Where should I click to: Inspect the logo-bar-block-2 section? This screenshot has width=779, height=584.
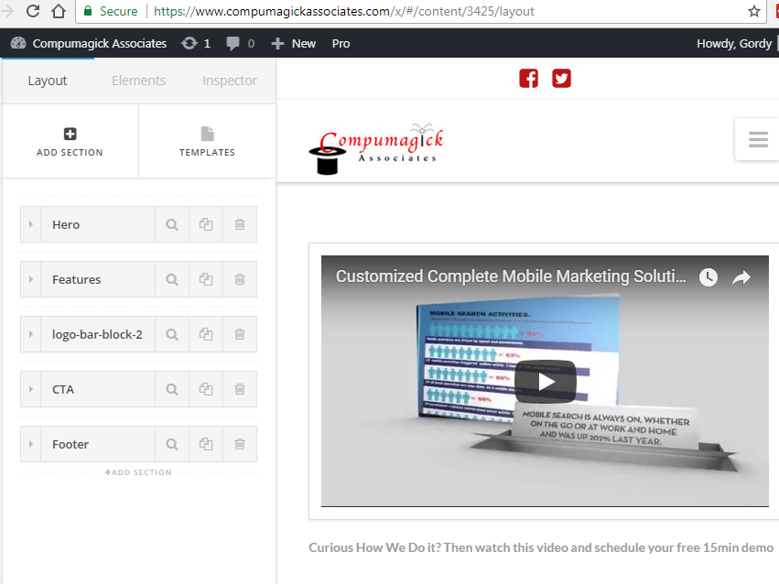(172, 334)
